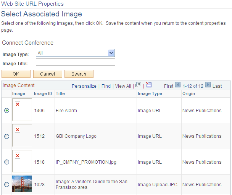Click the 1-12 of 12 row counter
This screenshot has width=232, height=195.
point(193,86)
